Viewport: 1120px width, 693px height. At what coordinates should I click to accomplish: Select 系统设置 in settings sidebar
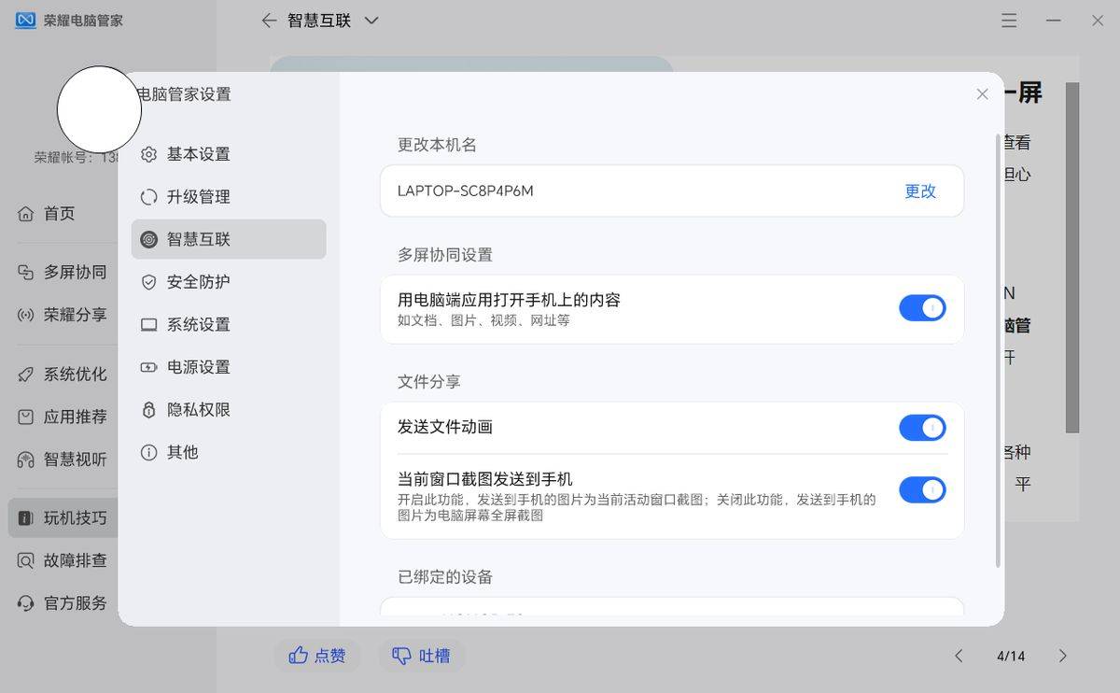point(229,325)
